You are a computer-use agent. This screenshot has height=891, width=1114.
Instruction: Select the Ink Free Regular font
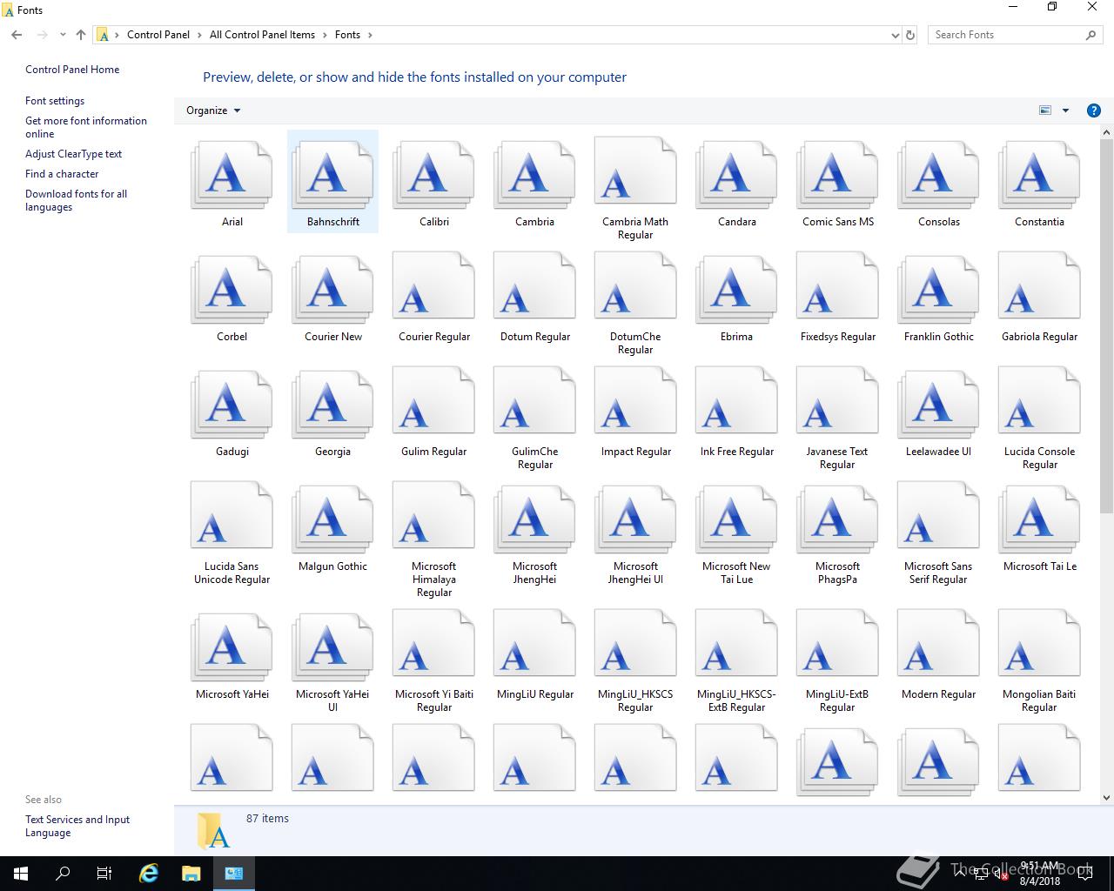click(736, 401)
